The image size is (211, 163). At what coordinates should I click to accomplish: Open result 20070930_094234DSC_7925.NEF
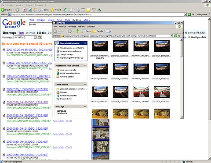(27, 115)
